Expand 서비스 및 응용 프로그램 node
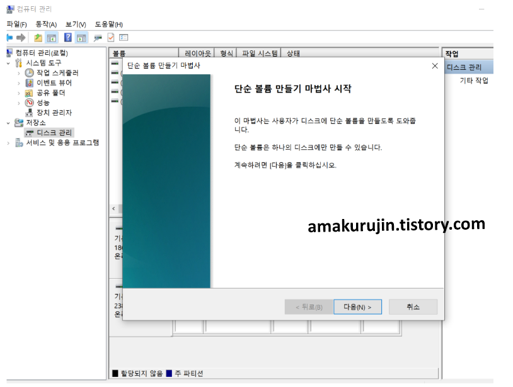 coord(8,143)
